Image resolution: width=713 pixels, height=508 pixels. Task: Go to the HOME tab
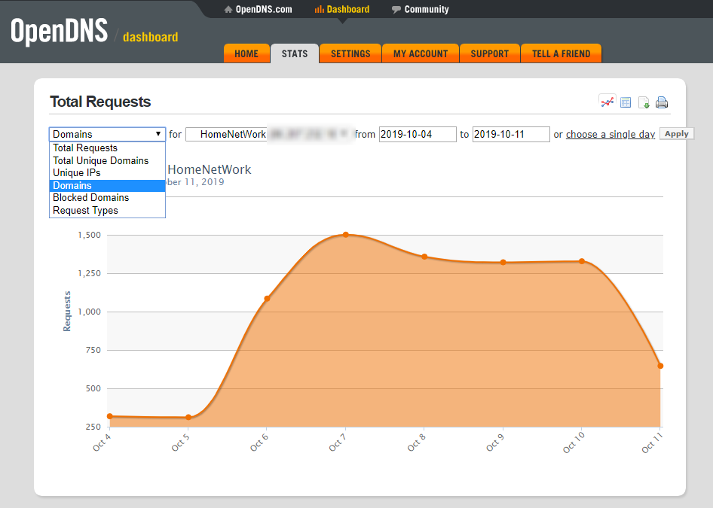click(246, 53)
